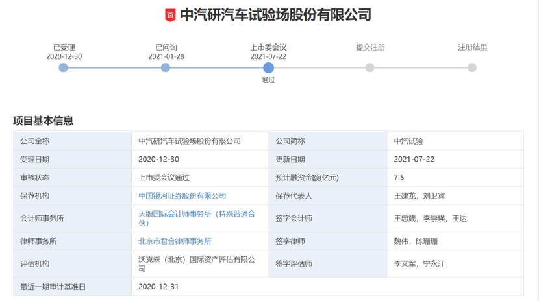Click the 受理日期 label cell

pyautogui.click(x=72, y=159)
